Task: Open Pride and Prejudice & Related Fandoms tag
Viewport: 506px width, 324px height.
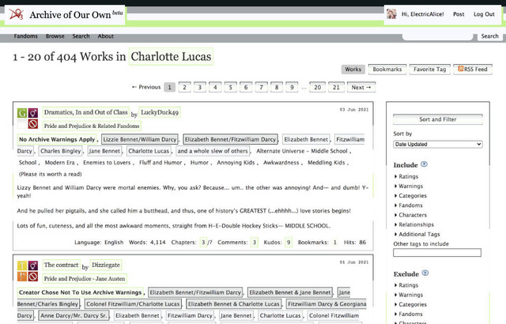Action: pyautogui.click(x=92, y=126)
